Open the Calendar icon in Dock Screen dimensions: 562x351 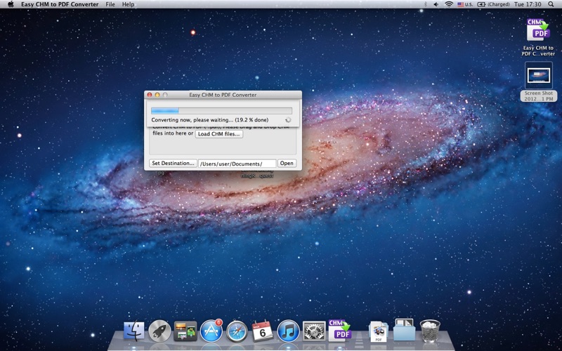point(263,331)
